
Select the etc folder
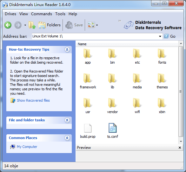(137, 56)
